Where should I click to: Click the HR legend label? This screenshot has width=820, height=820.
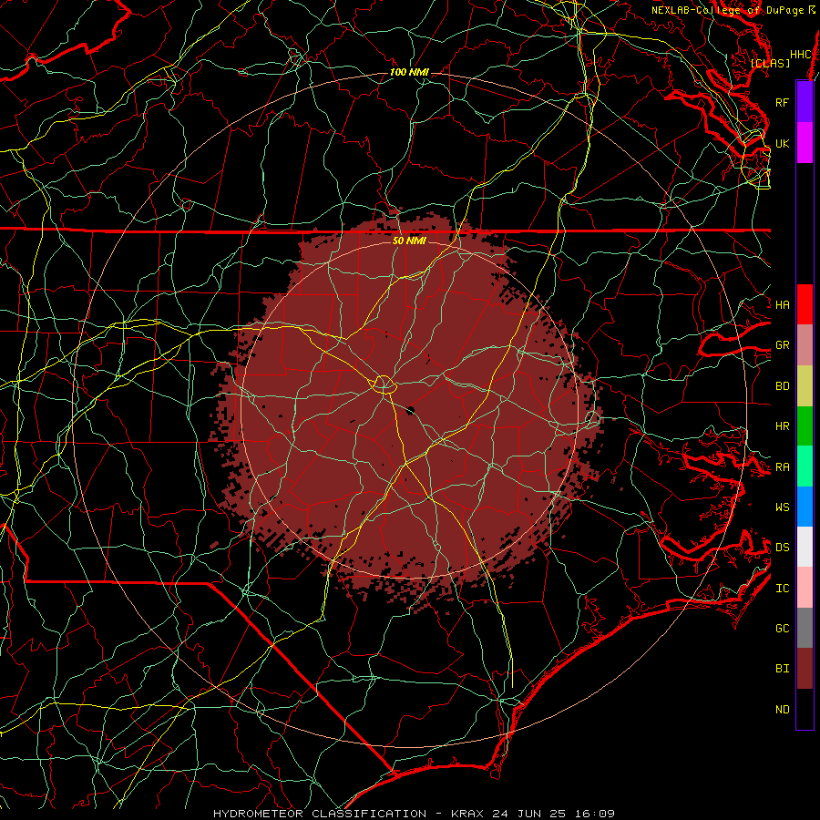[x=783, y=426]
